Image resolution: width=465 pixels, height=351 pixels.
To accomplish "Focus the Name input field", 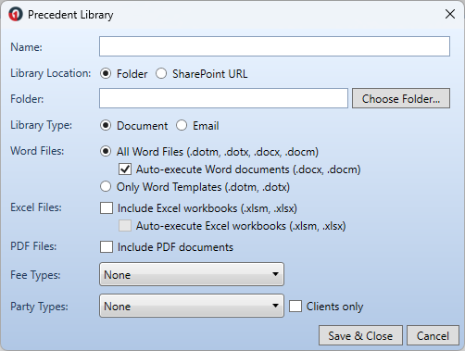I will (274, 46).
